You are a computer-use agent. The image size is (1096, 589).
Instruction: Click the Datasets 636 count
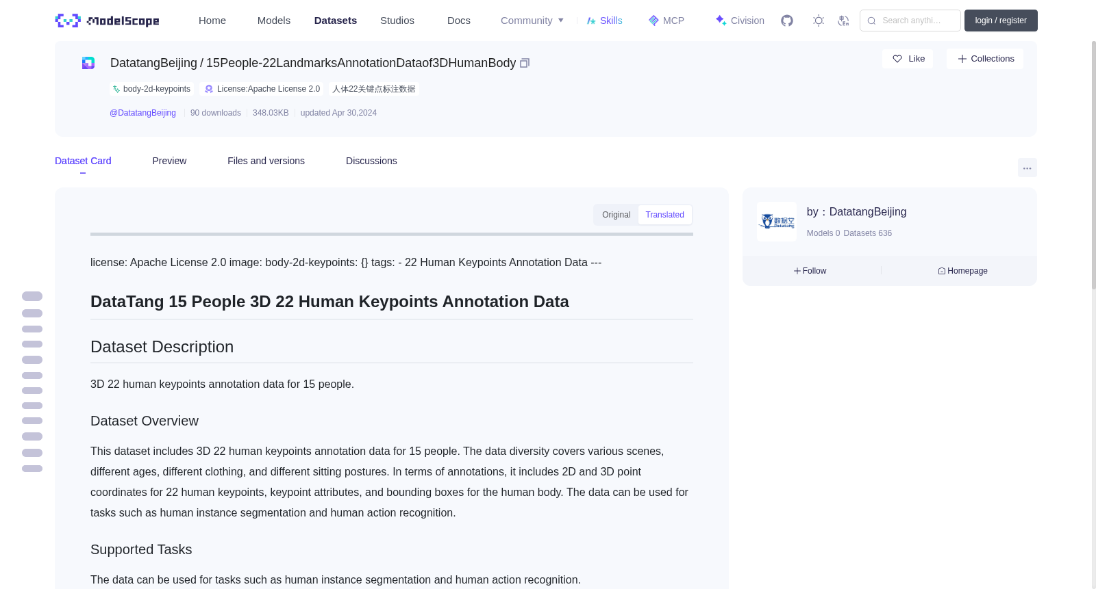click(x=868, y=233)
